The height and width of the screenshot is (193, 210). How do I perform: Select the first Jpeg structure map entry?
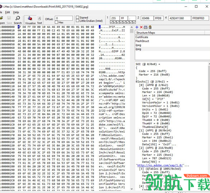(x=138, y=45)
